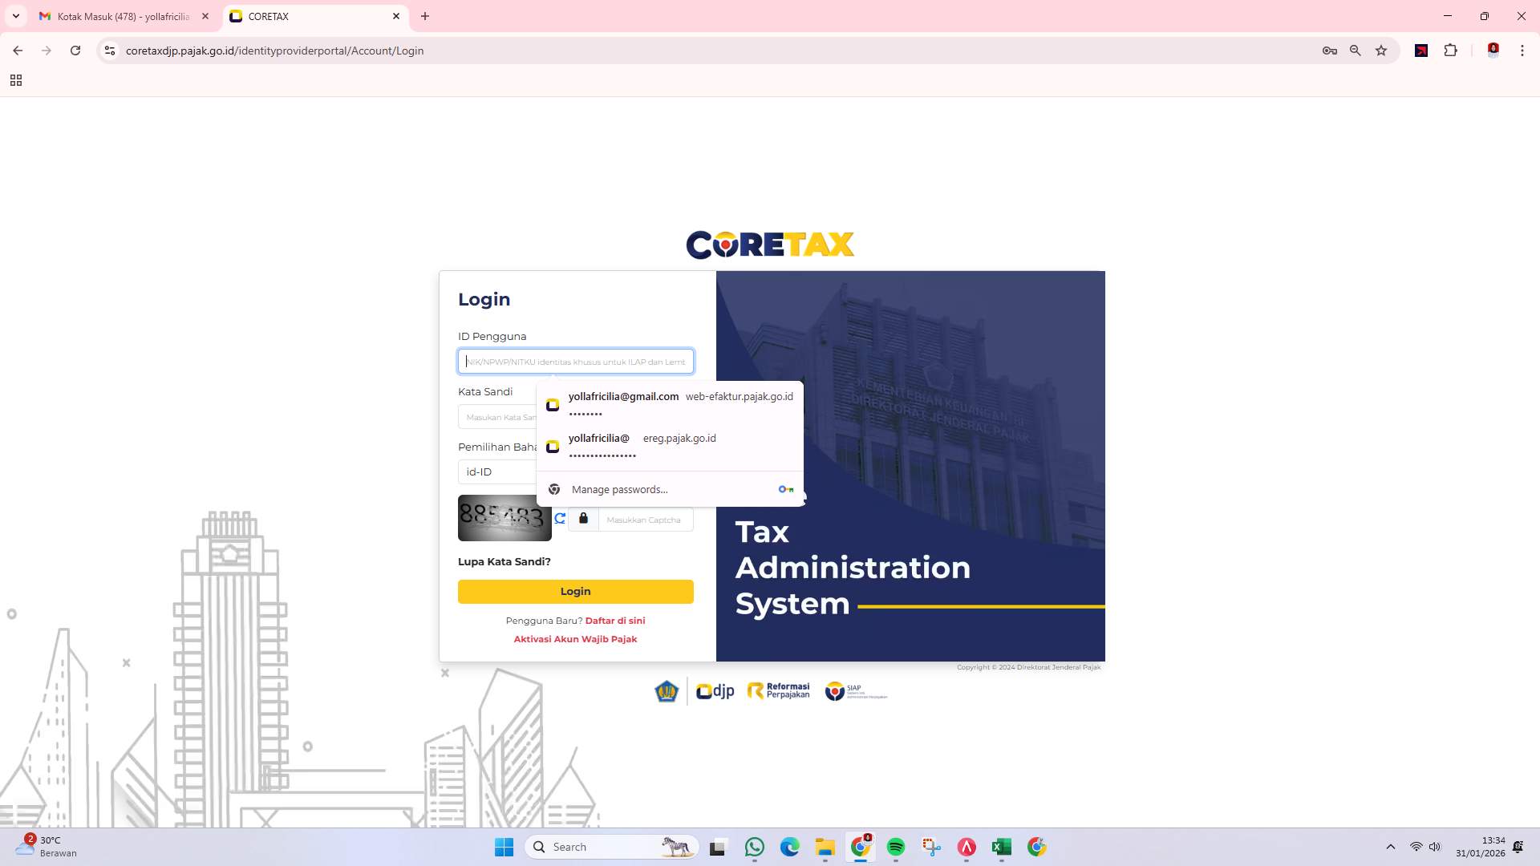The width and height of the screenshot is (1540, 866).
Task: Open the browser extensions puzzle icon
Action: coord(1451,51)
